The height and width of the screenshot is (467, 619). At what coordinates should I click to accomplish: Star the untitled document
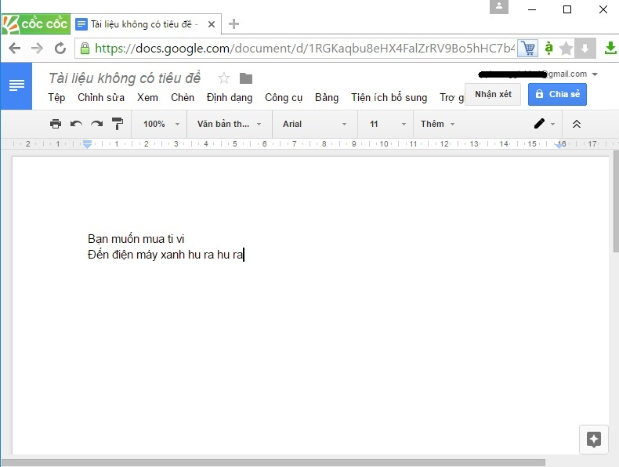(x=224, y=78)
